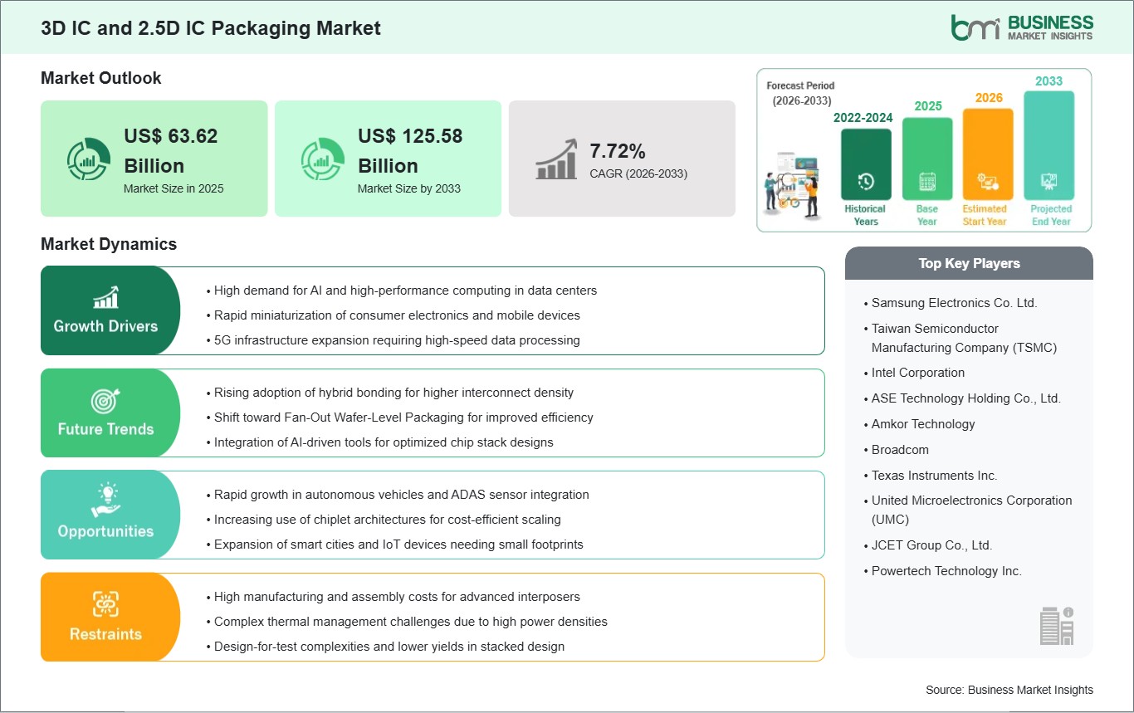1134x713 pixels.
Task: Expand the Top Key Players panel
Action: pyautogui.click(x=969, y=263)
